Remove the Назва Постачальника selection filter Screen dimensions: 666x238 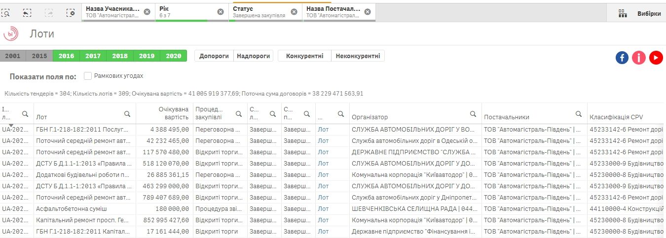(x=368, y=12)
